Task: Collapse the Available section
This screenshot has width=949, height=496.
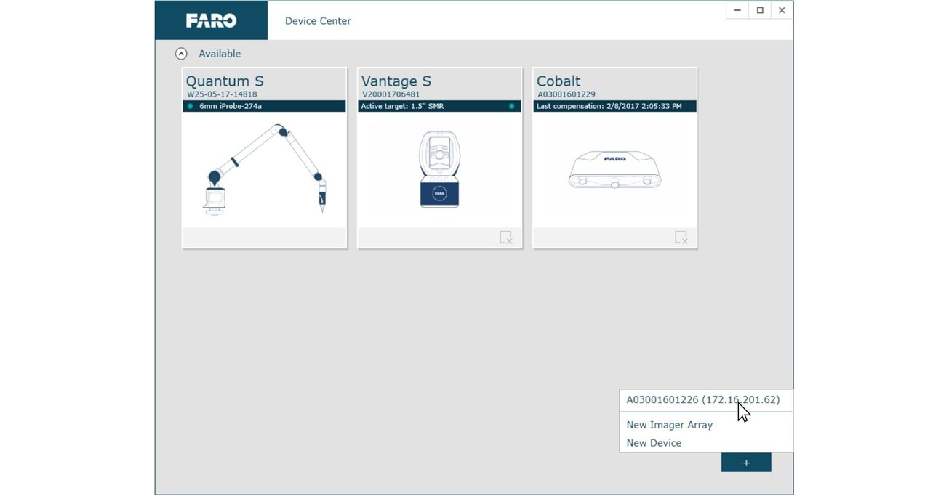Action: [x=182, y=53]
